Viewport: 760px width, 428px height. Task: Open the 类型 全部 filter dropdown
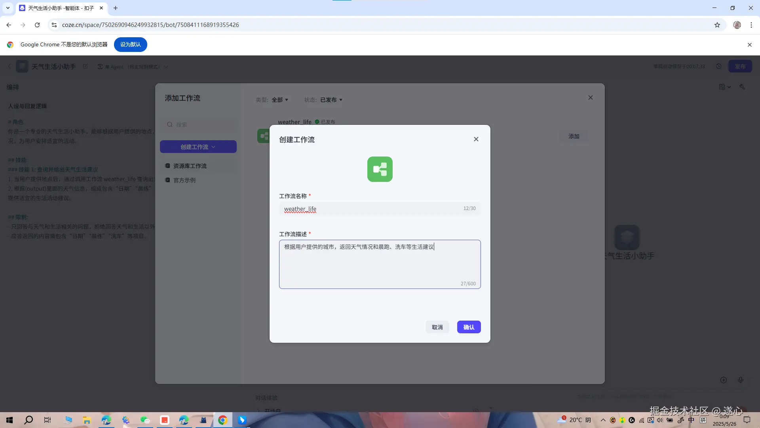(279, 100)
